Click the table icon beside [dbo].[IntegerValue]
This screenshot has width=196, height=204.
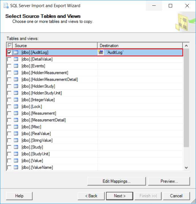[x=16, y=100]
